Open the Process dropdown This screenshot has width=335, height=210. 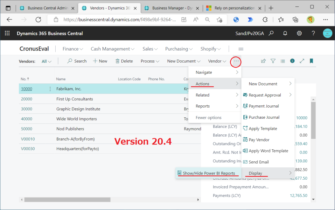150,61
